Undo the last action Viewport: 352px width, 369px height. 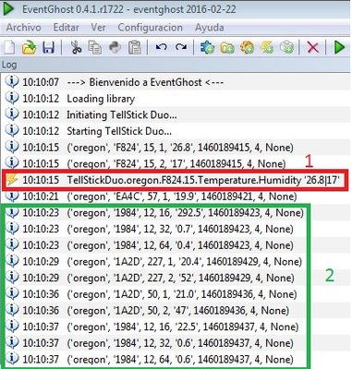tap(162, 47)
